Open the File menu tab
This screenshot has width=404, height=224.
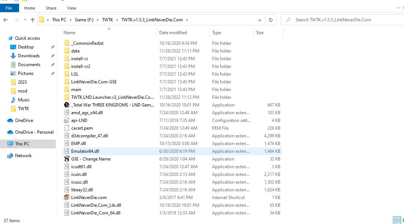(x=9, y=8)
